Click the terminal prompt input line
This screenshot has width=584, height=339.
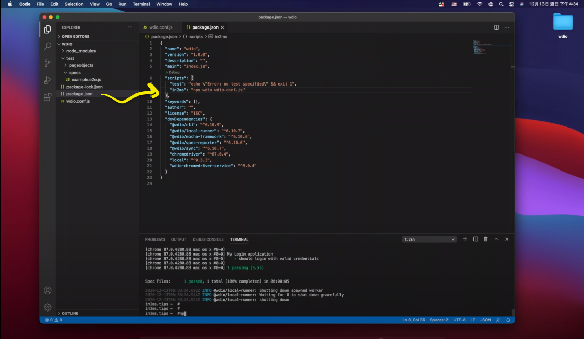point(166,314)
